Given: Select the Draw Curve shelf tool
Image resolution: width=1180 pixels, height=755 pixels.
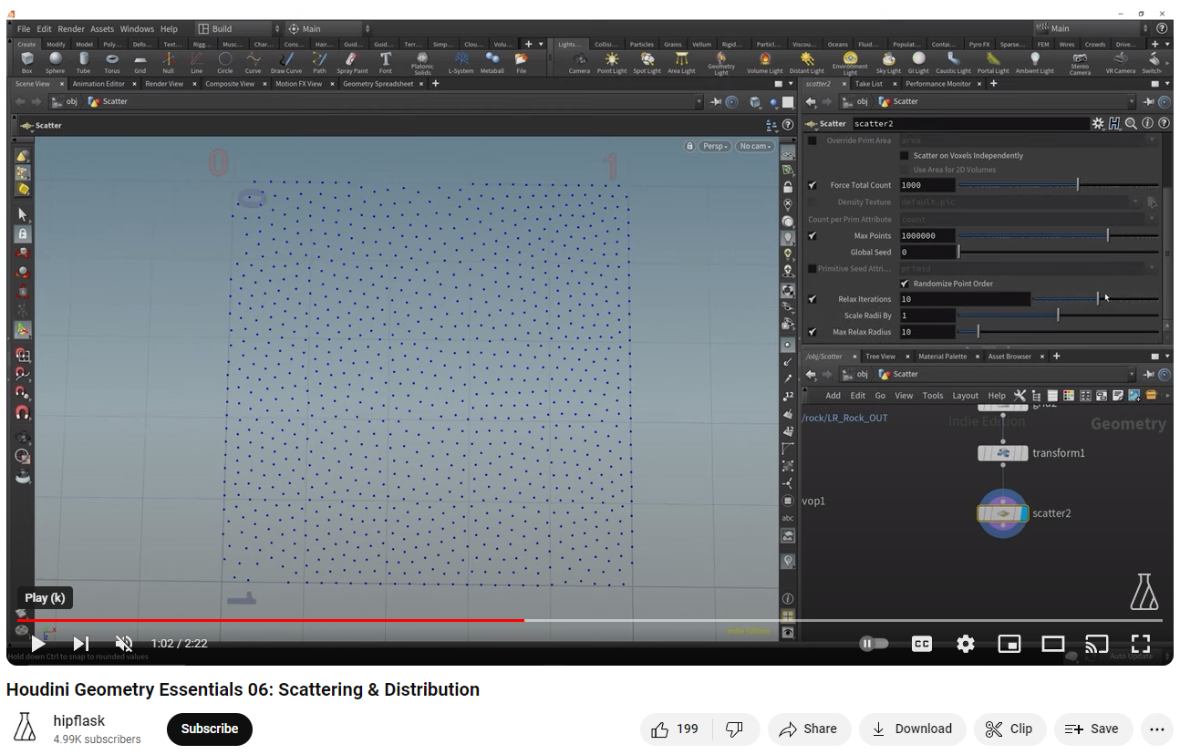Looking at the screenshot, I should [285, 62].
